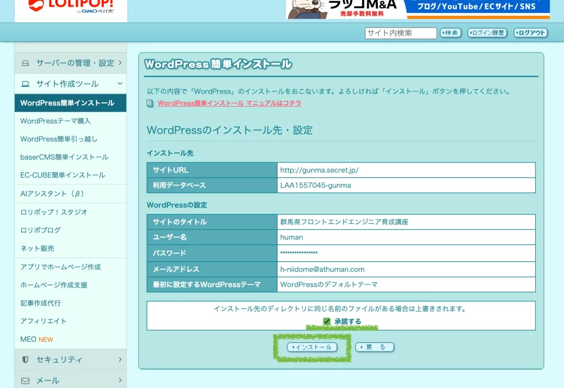Click the shield icon beside セキュリティ

point(25,360)
